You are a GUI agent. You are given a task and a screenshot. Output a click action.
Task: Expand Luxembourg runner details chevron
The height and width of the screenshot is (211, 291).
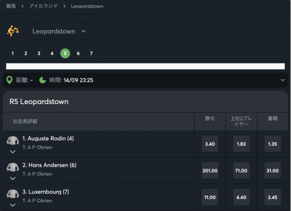13,205
